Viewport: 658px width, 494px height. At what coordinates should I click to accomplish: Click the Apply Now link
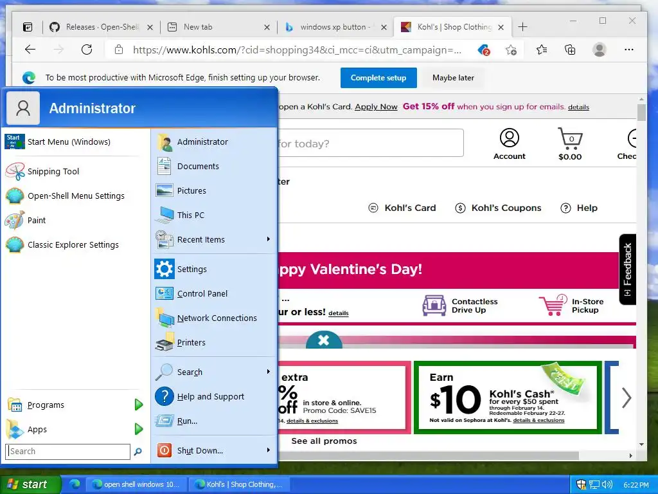[376, 107]
